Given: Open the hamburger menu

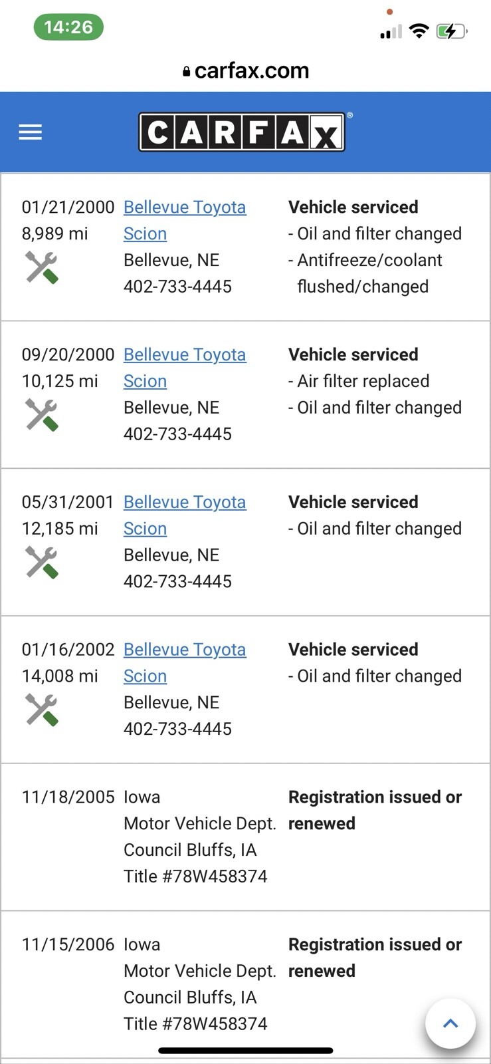Looking at the screenshot, I should click(x=31, y=132).
